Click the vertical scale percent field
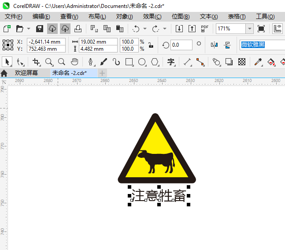This screenshot has height=250, width=285. pyautogui.click(x=129, y=49)
